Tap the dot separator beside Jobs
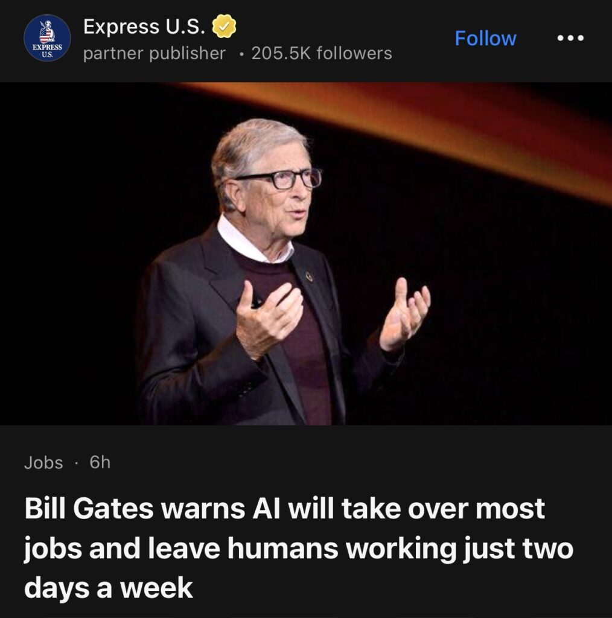The height and width of the screenshot is (618, 612). coord(77,463)
